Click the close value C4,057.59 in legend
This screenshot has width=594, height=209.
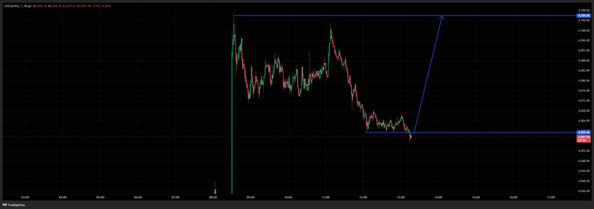pos(84,6)
